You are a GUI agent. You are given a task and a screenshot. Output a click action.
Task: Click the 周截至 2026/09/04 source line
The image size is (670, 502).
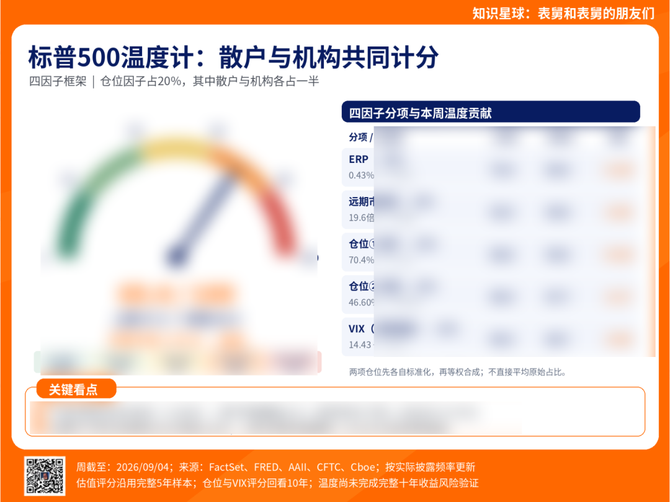tap(275, 467)
